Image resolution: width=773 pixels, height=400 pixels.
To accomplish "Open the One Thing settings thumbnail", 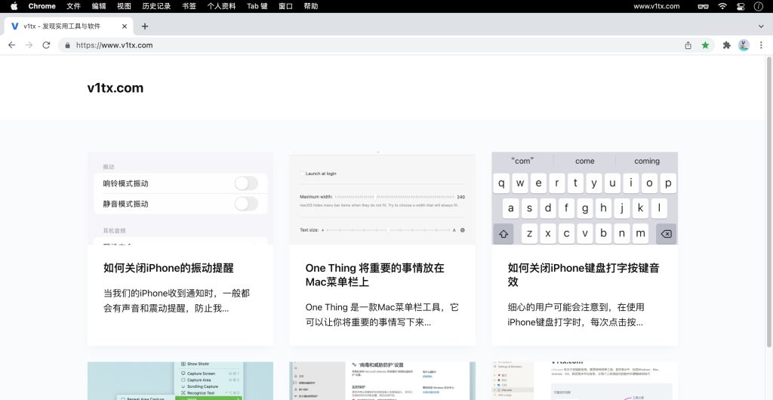I will tap(383, 198).
